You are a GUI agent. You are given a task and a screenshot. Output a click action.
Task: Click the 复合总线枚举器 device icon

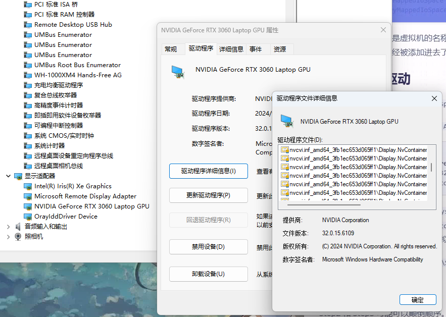point(28,95)
